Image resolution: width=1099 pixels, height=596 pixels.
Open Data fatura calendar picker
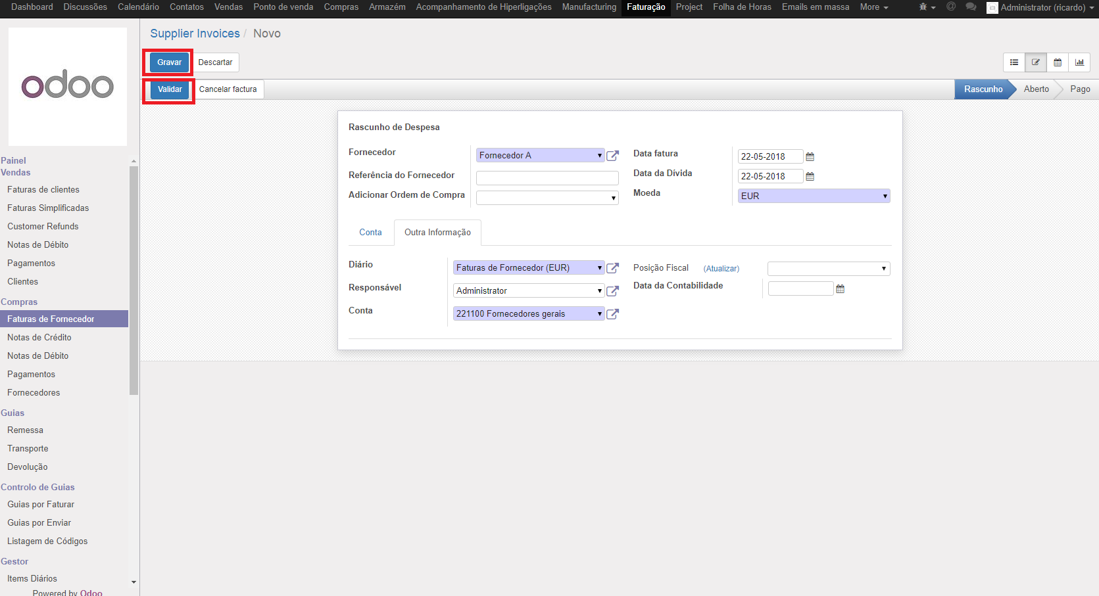point(810,157)
